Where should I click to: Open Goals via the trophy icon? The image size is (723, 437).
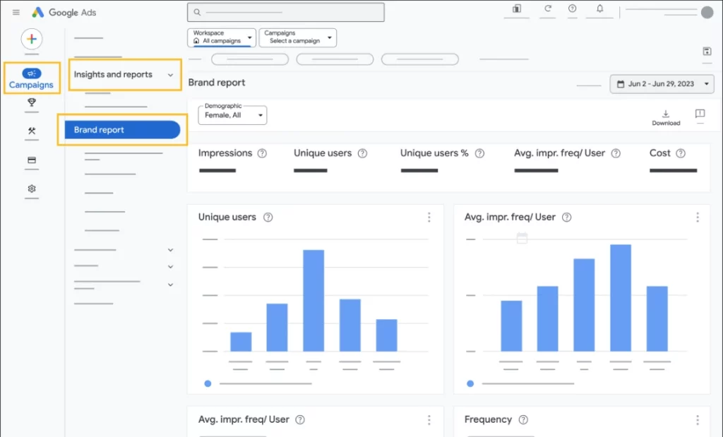click(31, 102)
